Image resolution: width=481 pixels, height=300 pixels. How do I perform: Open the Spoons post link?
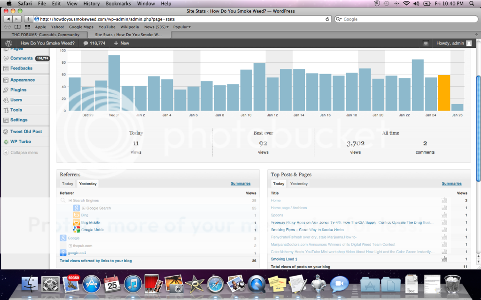pos(277,215)
